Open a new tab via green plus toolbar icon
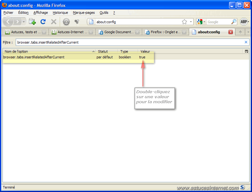This screenshot has width=252, height=192. pyautogui.click(x=32, y=22)
